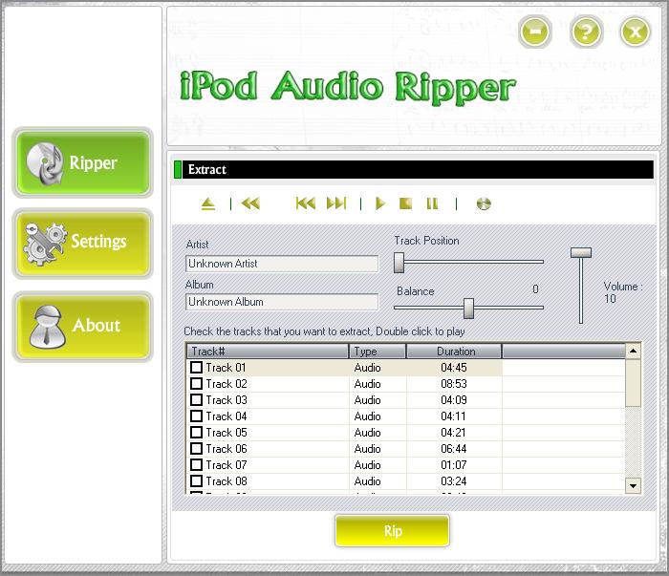669x576 pixels.
Task: Click the Artist input field
Action: tap(282, 264)
